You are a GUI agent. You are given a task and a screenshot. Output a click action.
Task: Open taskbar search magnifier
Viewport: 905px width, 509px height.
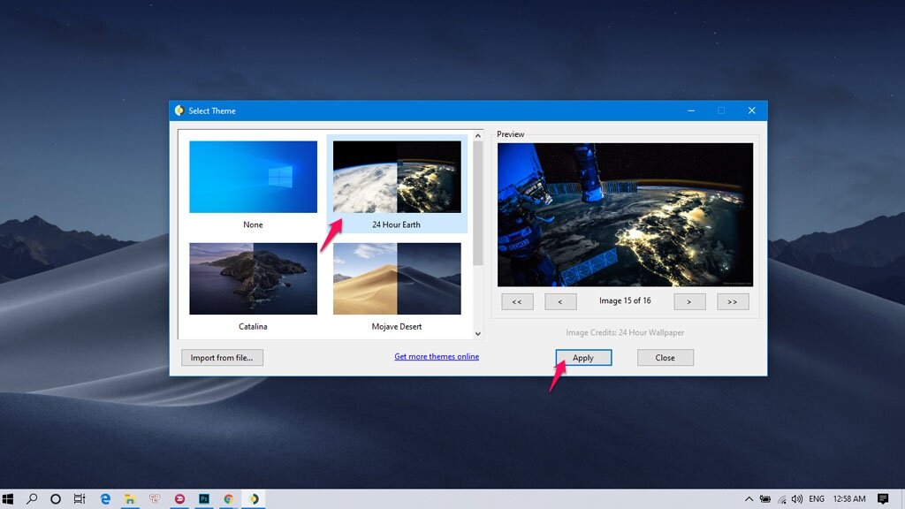point(32,498)
